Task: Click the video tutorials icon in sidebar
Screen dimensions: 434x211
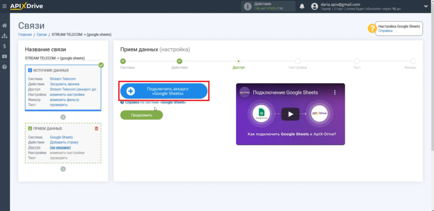Action: (x=5, y=56)
